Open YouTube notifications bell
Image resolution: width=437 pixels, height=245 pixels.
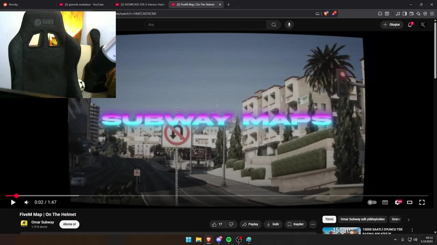coord(410,24)
